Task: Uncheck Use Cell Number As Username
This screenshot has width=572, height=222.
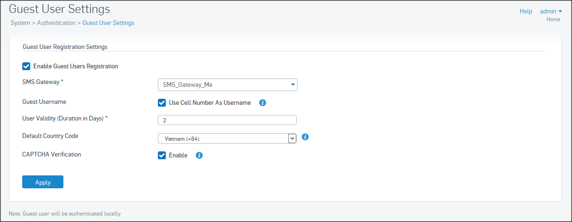Action: click(x=162, y=103)
